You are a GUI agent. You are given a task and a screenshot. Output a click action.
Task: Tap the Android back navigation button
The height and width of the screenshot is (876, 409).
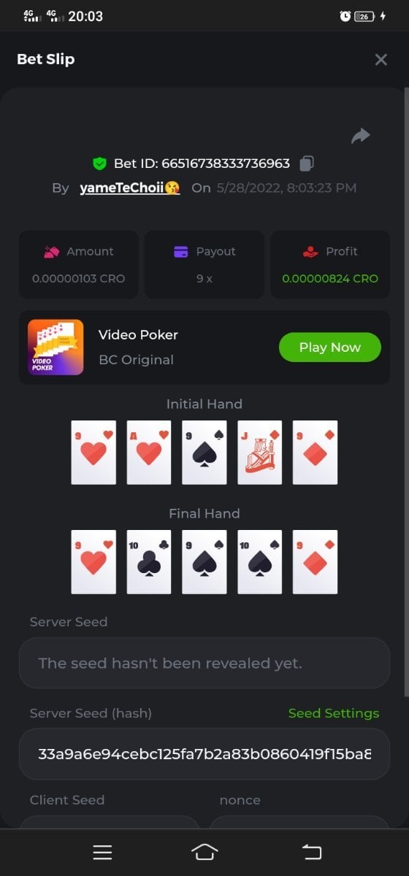[312, 852]
